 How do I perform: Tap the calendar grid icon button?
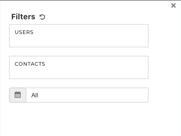click(x=18, y=95)
